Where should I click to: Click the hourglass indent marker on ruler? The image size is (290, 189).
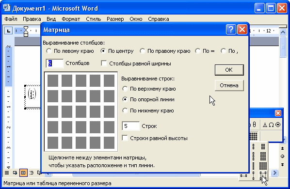pos(26,31)
